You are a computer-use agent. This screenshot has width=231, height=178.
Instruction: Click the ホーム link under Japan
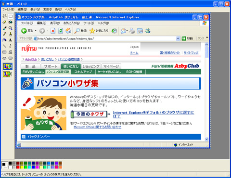click(134, 53)
